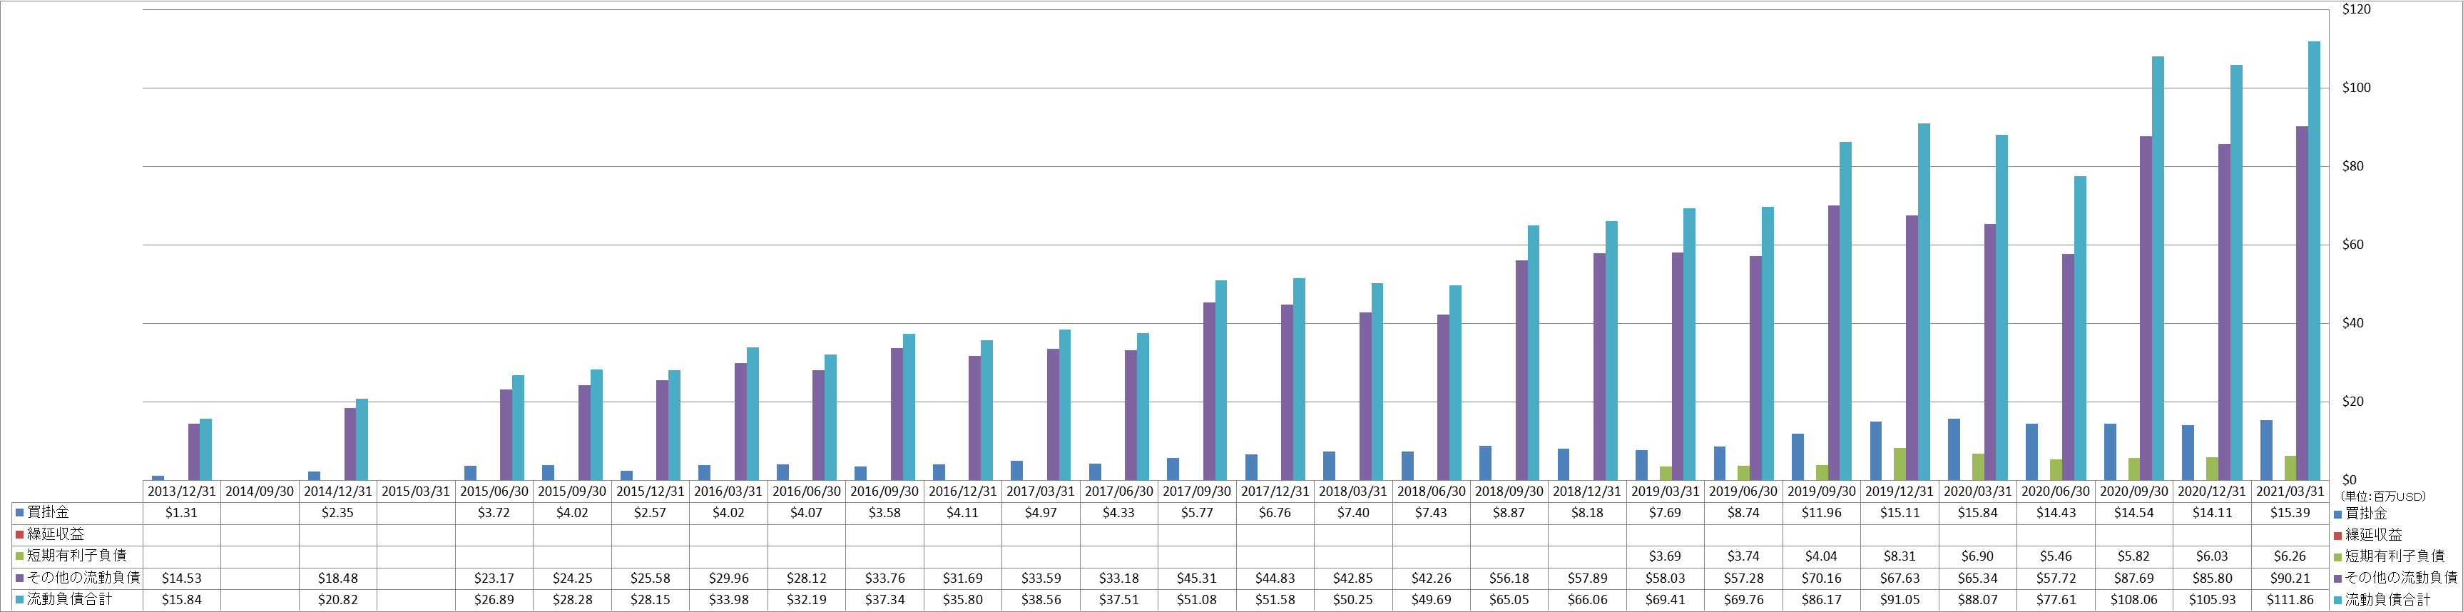Click the teal 流動負債合計 swatch in right legend
Viewport: 2463px width, 612px height.
2337,600
